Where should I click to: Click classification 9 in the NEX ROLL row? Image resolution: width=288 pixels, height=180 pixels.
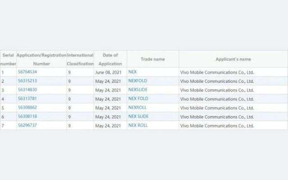click(69, 126)
